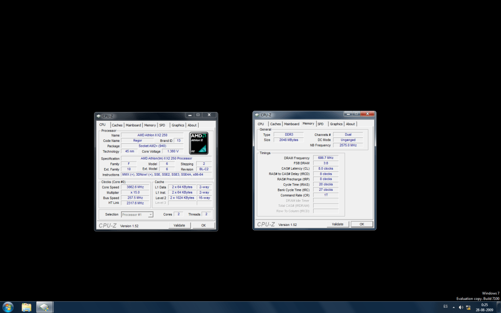The height and width of the screenshot is (313, 501).
Task: Click Validate in the Memory CPU-Z window
Action: tap(338, 224)
